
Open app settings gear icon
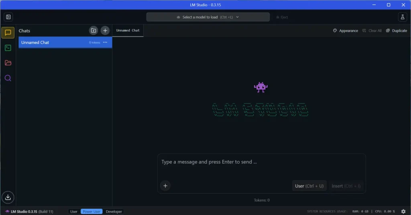tap(403, 211)
